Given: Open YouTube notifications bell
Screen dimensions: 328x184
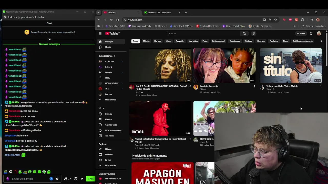Looking at the screenshot, I should 311,33.
